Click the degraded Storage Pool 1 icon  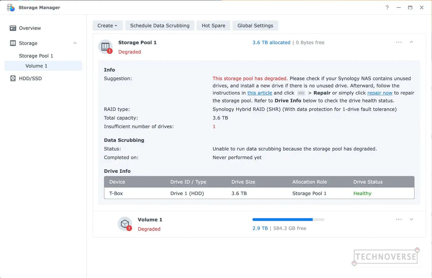point(106,47)
